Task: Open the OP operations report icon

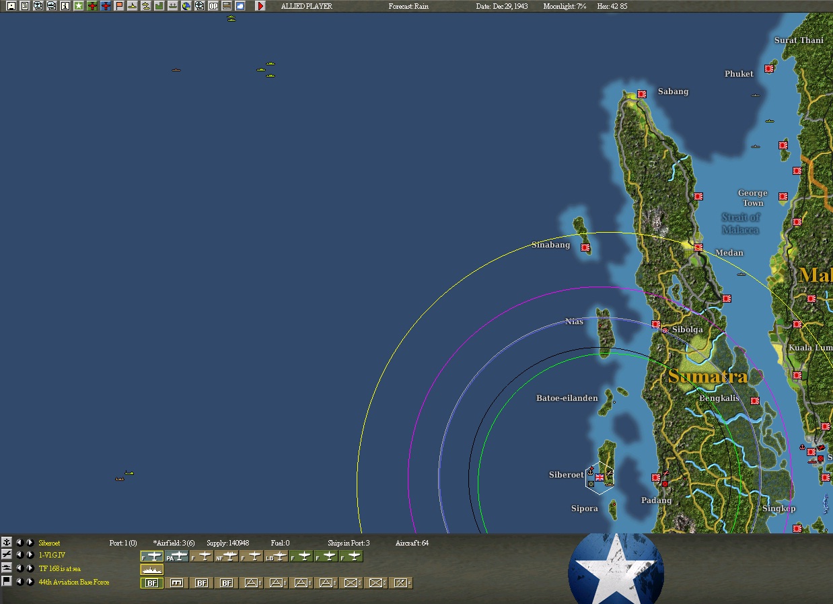Action: click(213, 6)
